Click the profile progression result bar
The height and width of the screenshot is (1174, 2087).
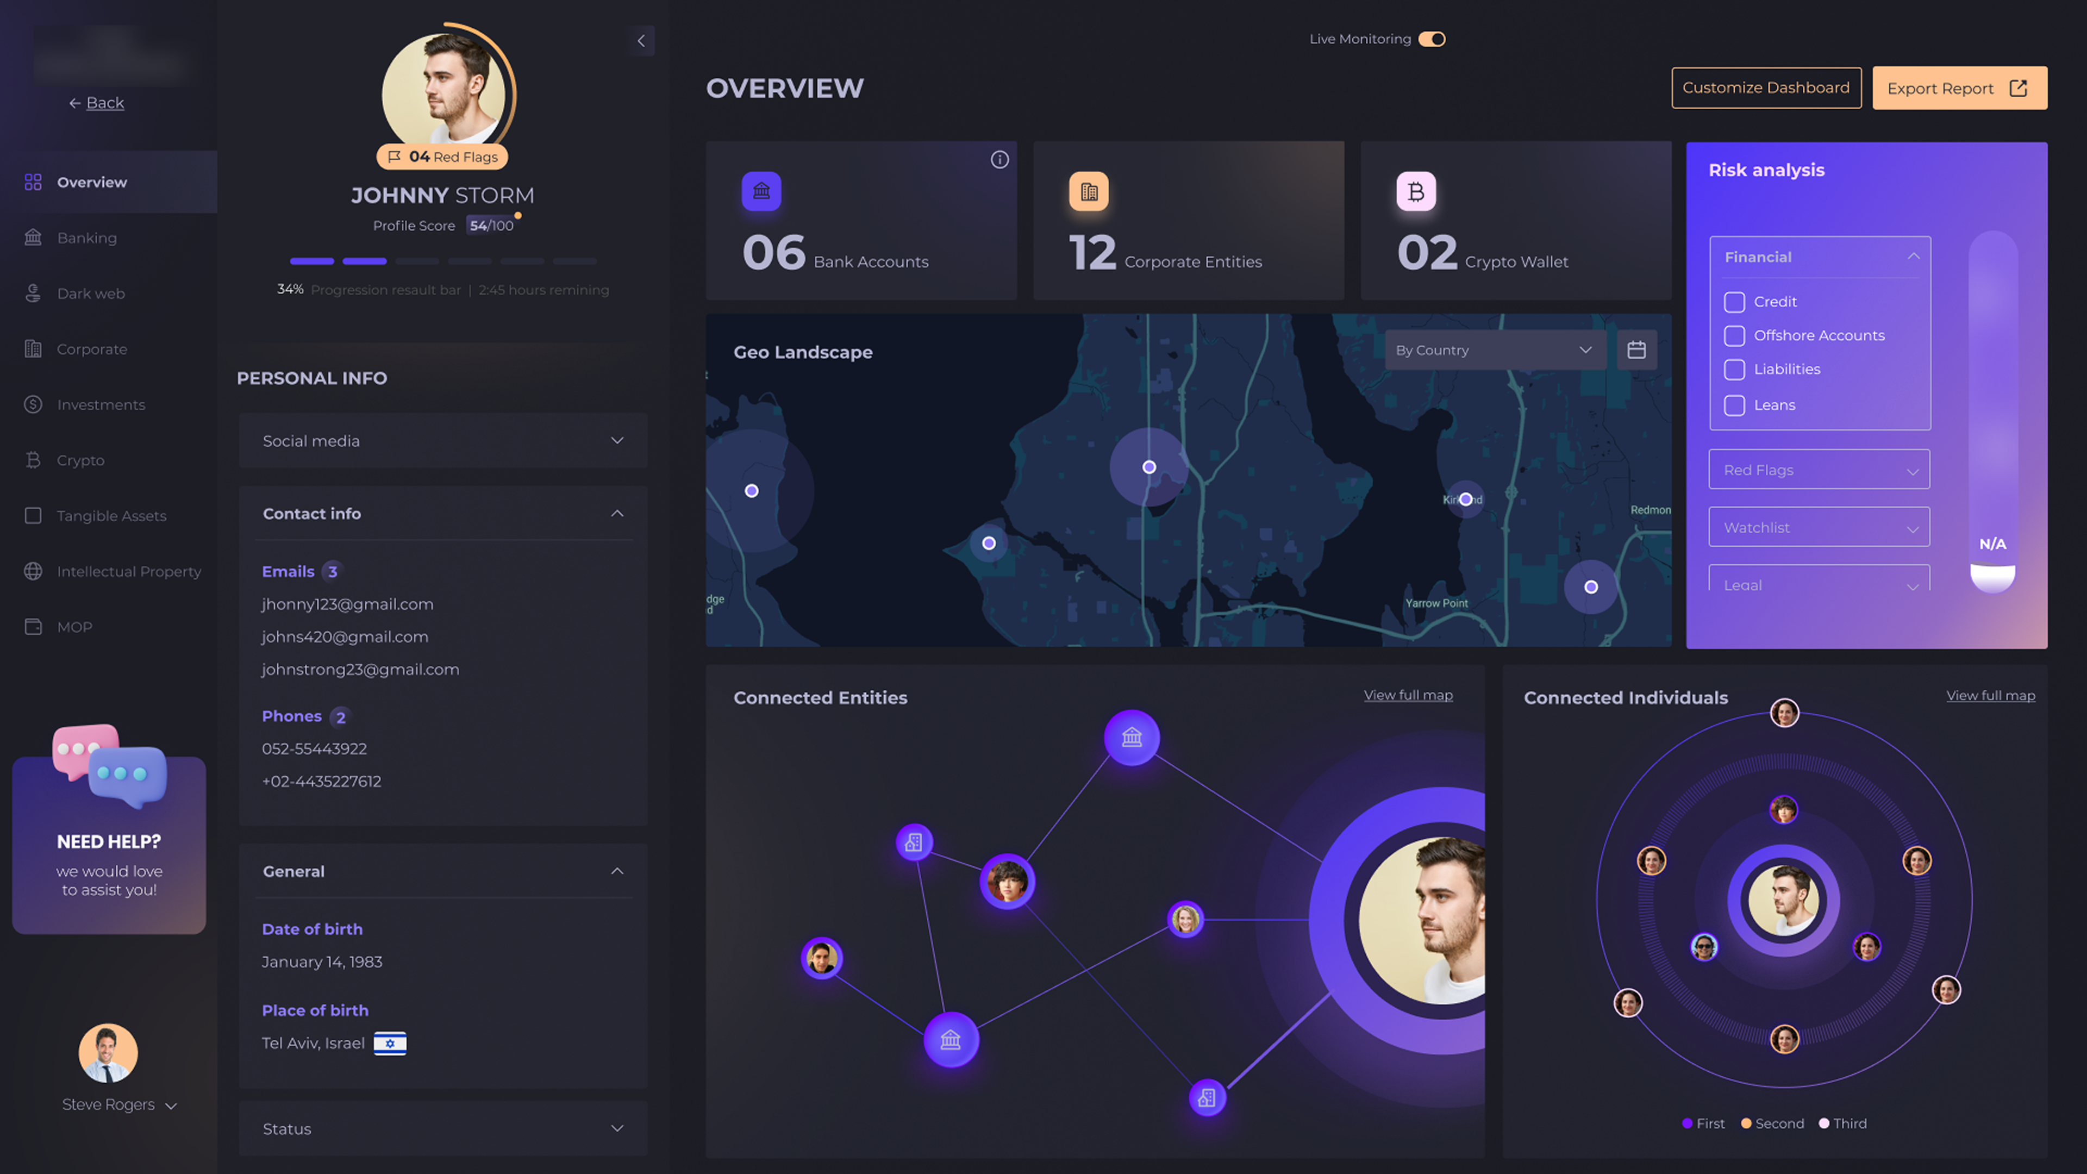pos(443,261)
